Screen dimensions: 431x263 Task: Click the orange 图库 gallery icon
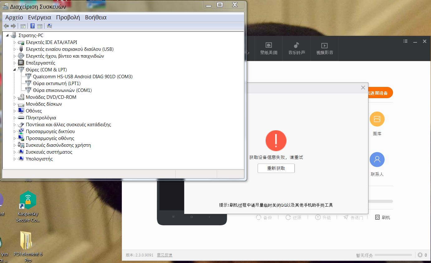click(377, 119)
